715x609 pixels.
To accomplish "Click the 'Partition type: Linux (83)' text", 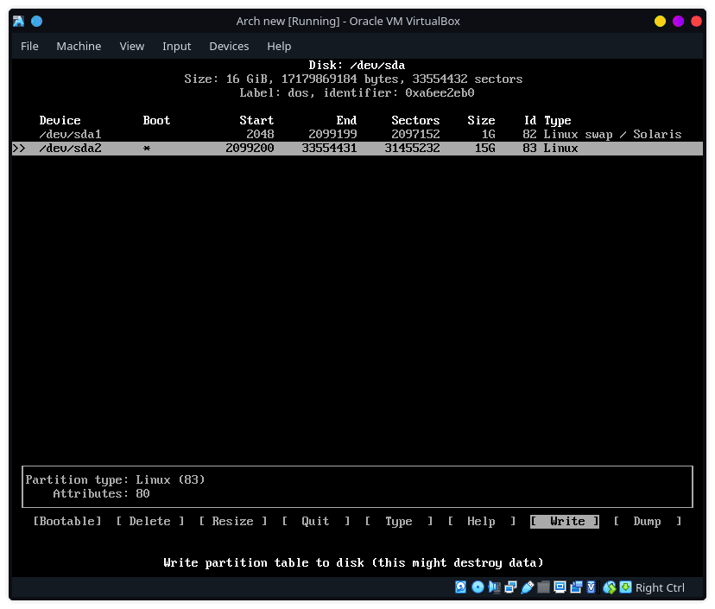I will click(x=115, y=479).
